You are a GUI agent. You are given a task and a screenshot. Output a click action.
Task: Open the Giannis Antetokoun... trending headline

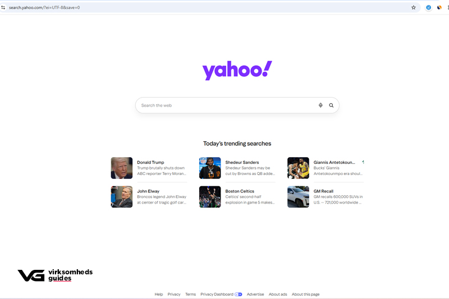tap(334, 162)
